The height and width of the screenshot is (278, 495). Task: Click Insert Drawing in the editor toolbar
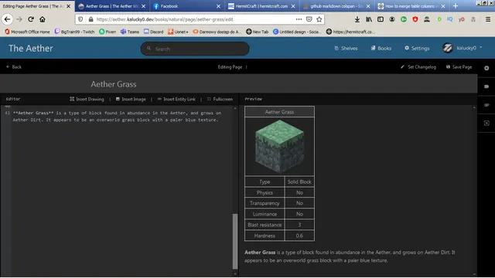pos(87,99)
